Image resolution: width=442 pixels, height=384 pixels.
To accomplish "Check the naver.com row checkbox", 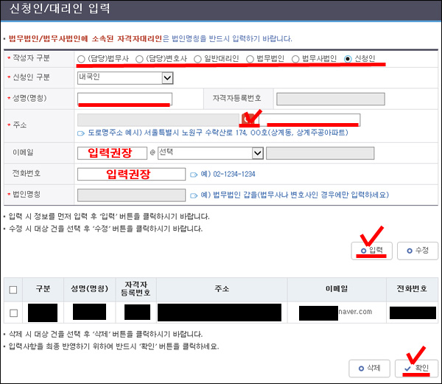I will point(13,313).
